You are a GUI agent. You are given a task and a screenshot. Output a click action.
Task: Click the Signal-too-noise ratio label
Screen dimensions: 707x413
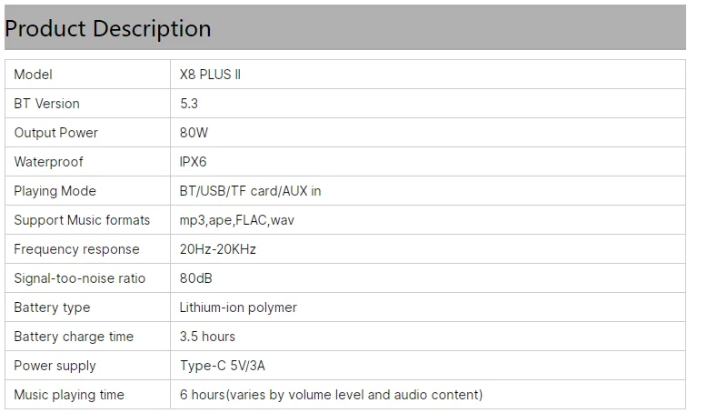click(x=80, y=278)
